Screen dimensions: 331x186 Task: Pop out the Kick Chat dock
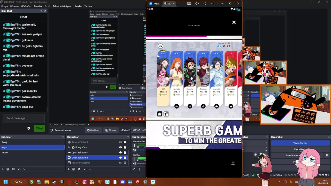(41, 11)
